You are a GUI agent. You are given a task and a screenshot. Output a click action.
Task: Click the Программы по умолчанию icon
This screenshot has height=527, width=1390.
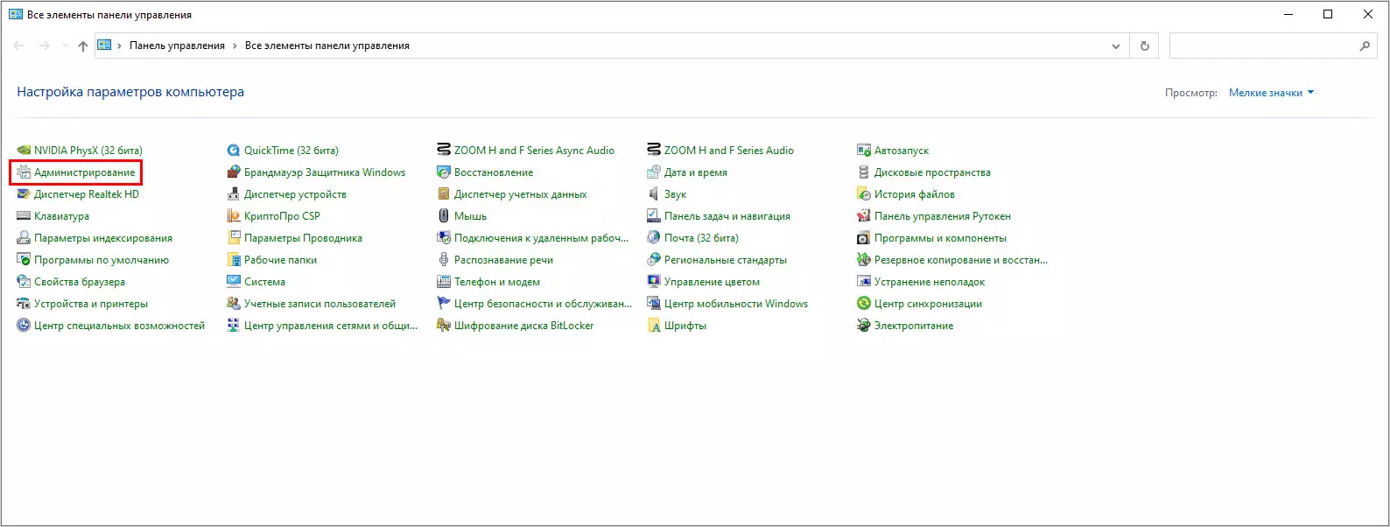click(x=24, y=260)
